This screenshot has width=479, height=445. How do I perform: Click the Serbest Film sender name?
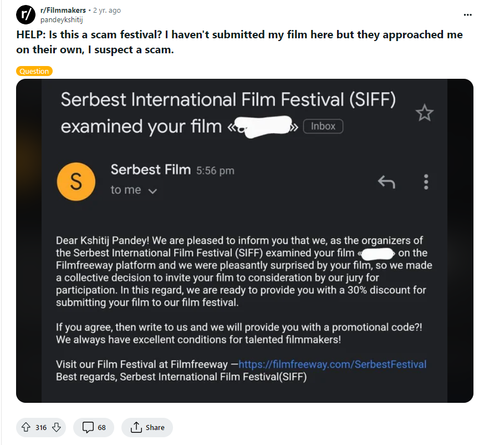pos(150,170)
